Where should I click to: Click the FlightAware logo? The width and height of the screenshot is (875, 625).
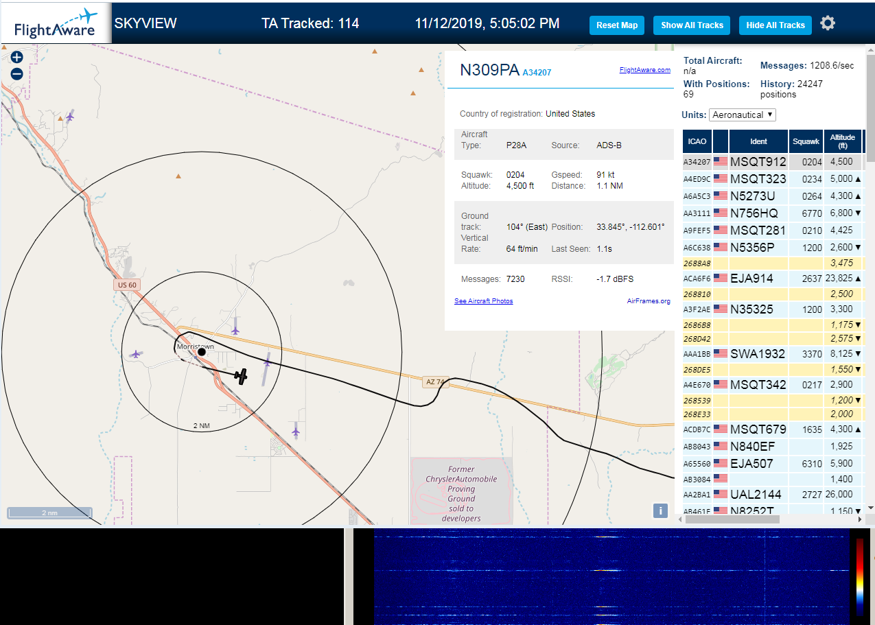(56, 23)
